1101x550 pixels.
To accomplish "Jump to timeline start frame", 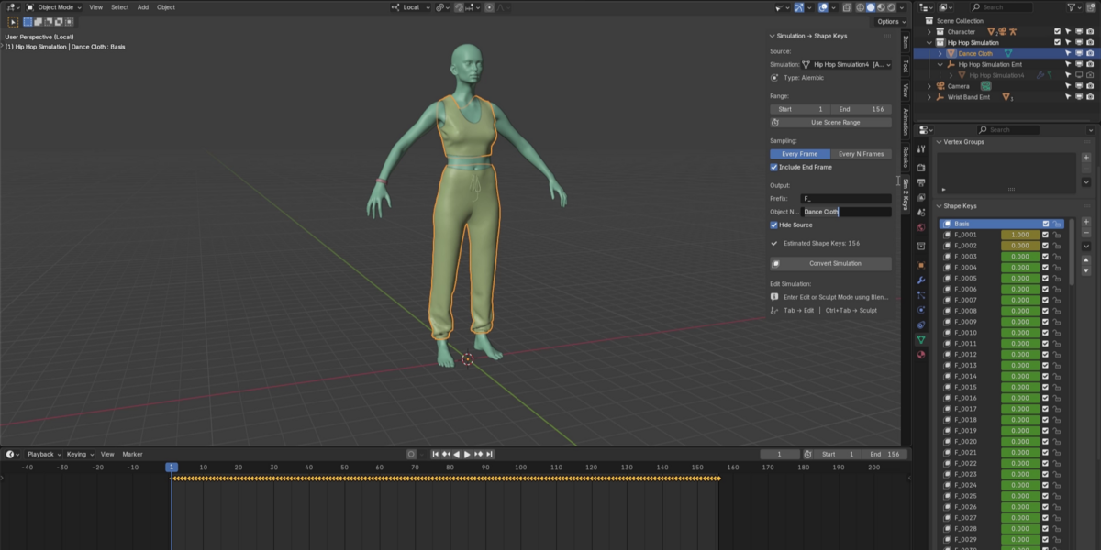I will coord(436,454).
